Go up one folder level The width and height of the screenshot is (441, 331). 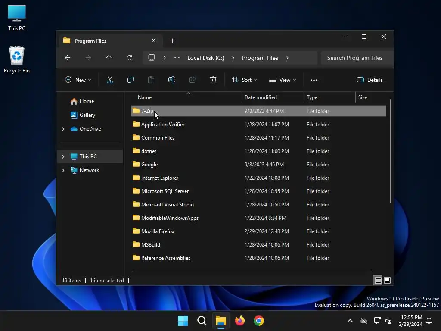tap(109, 58)
